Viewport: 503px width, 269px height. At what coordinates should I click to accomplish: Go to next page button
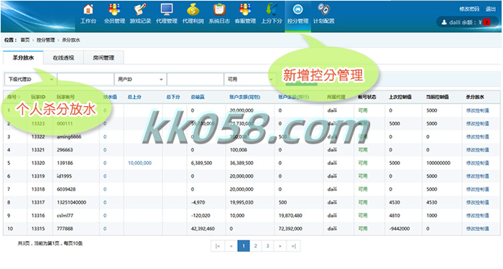pos(280,246)
